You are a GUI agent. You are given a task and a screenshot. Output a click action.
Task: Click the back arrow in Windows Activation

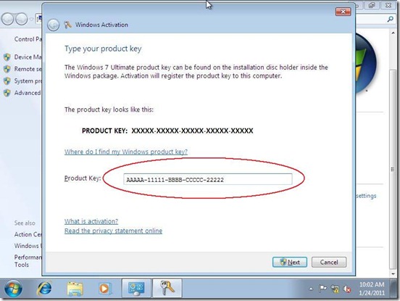coord(54,25)
